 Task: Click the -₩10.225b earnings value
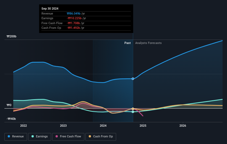74,18
